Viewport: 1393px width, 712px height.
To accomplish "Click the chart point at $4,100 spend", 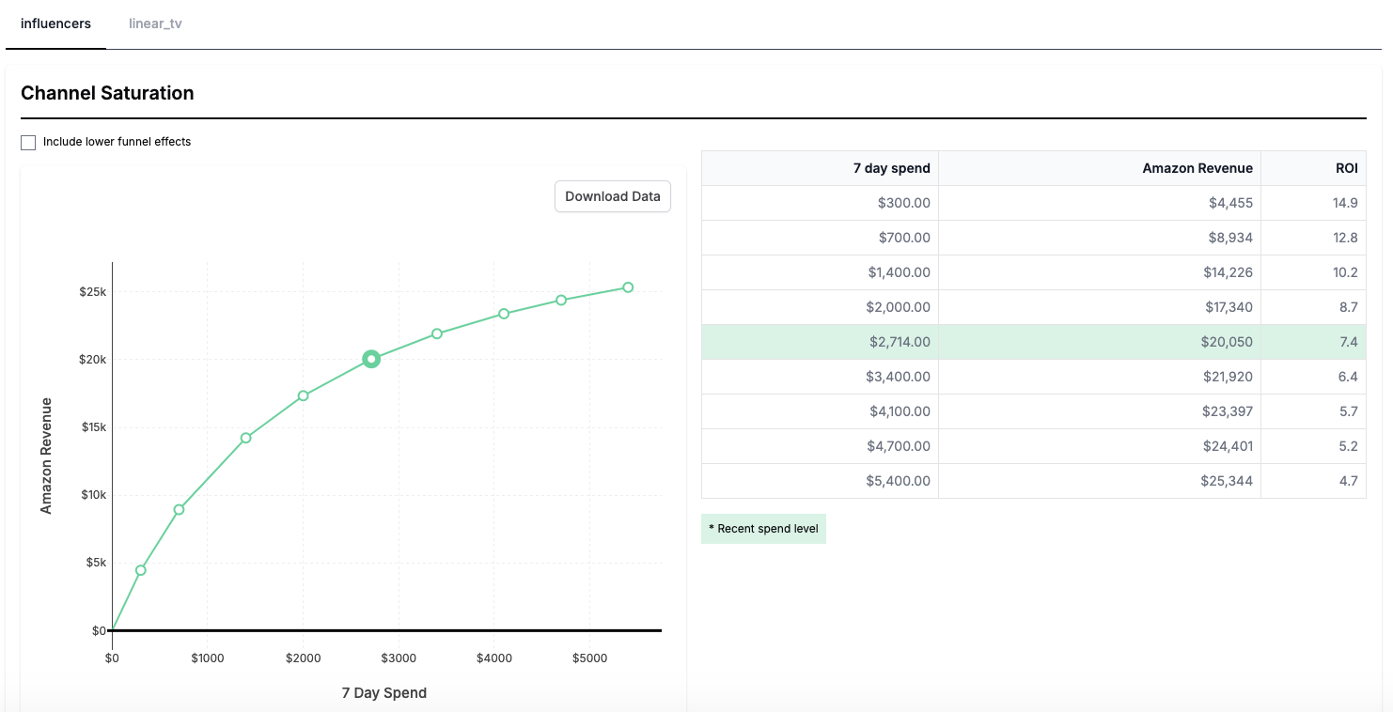I will coord(504,314).
